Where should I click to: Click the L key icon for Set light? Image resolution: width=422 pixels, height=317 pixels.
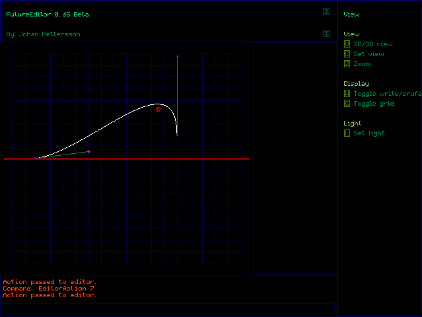pyautogui.click(x=347, y=133)
